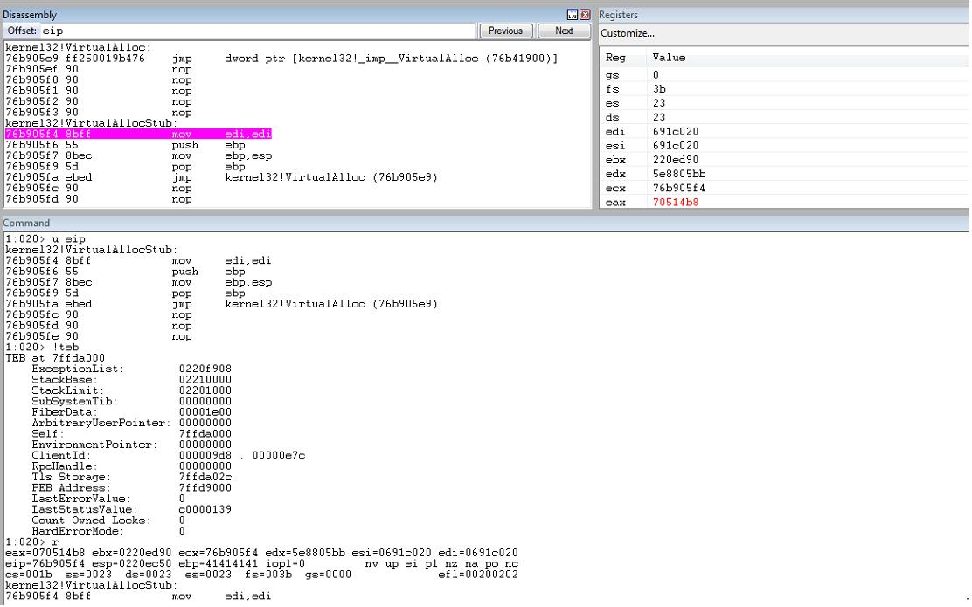The width and height of the screenshot is (972, 607).
Task: Select the jmp kernel32!VirtualAlloc disassembly line
Action: (x=221, y=178)
